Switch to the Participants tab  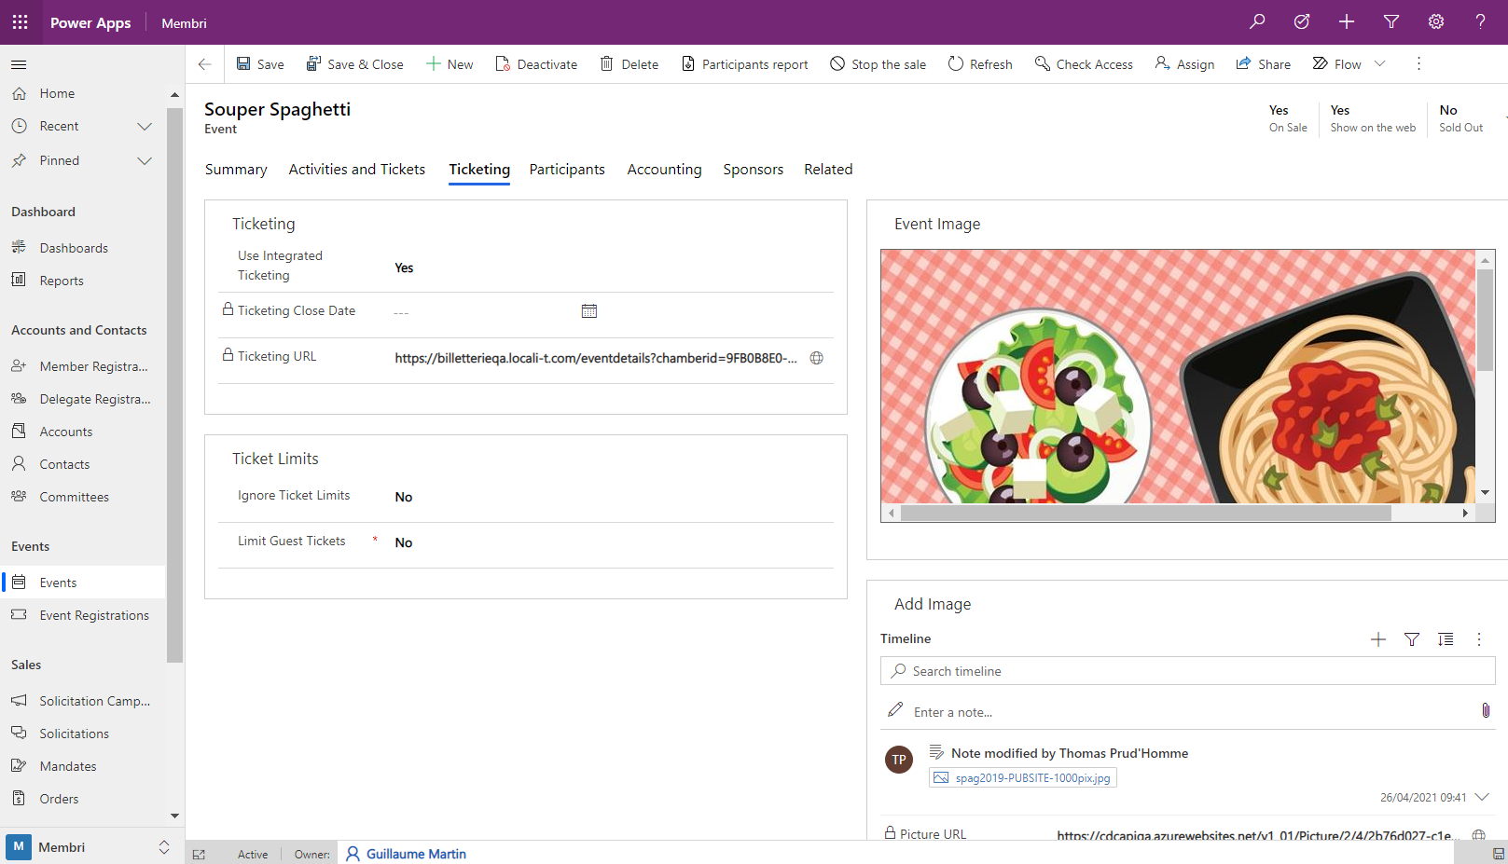pyautogui.click(x=567, y=169)
